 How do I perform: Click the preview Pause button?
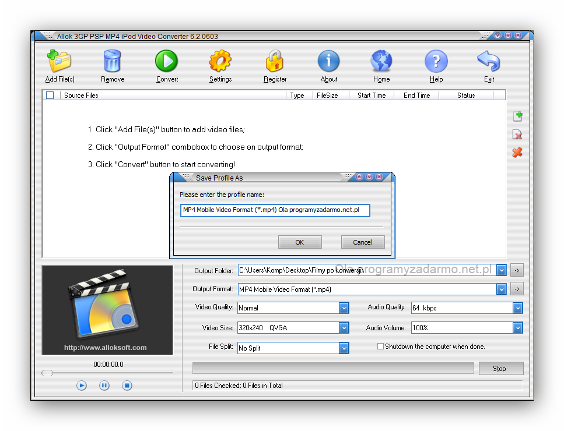pyautogui.click(x=104, y=386)
